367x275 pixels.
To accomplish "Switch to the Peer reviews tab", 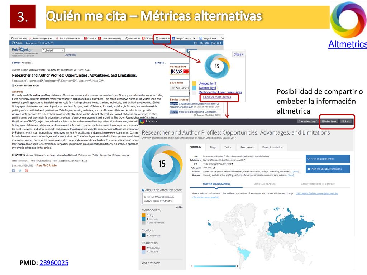I will click(247, 147).
